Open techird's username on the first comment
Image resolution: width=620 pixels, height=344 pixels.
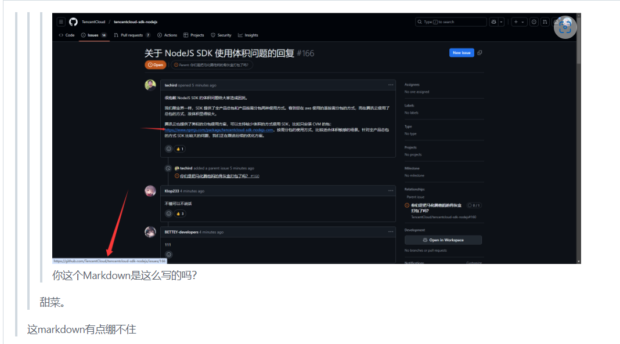pos(171,85)
